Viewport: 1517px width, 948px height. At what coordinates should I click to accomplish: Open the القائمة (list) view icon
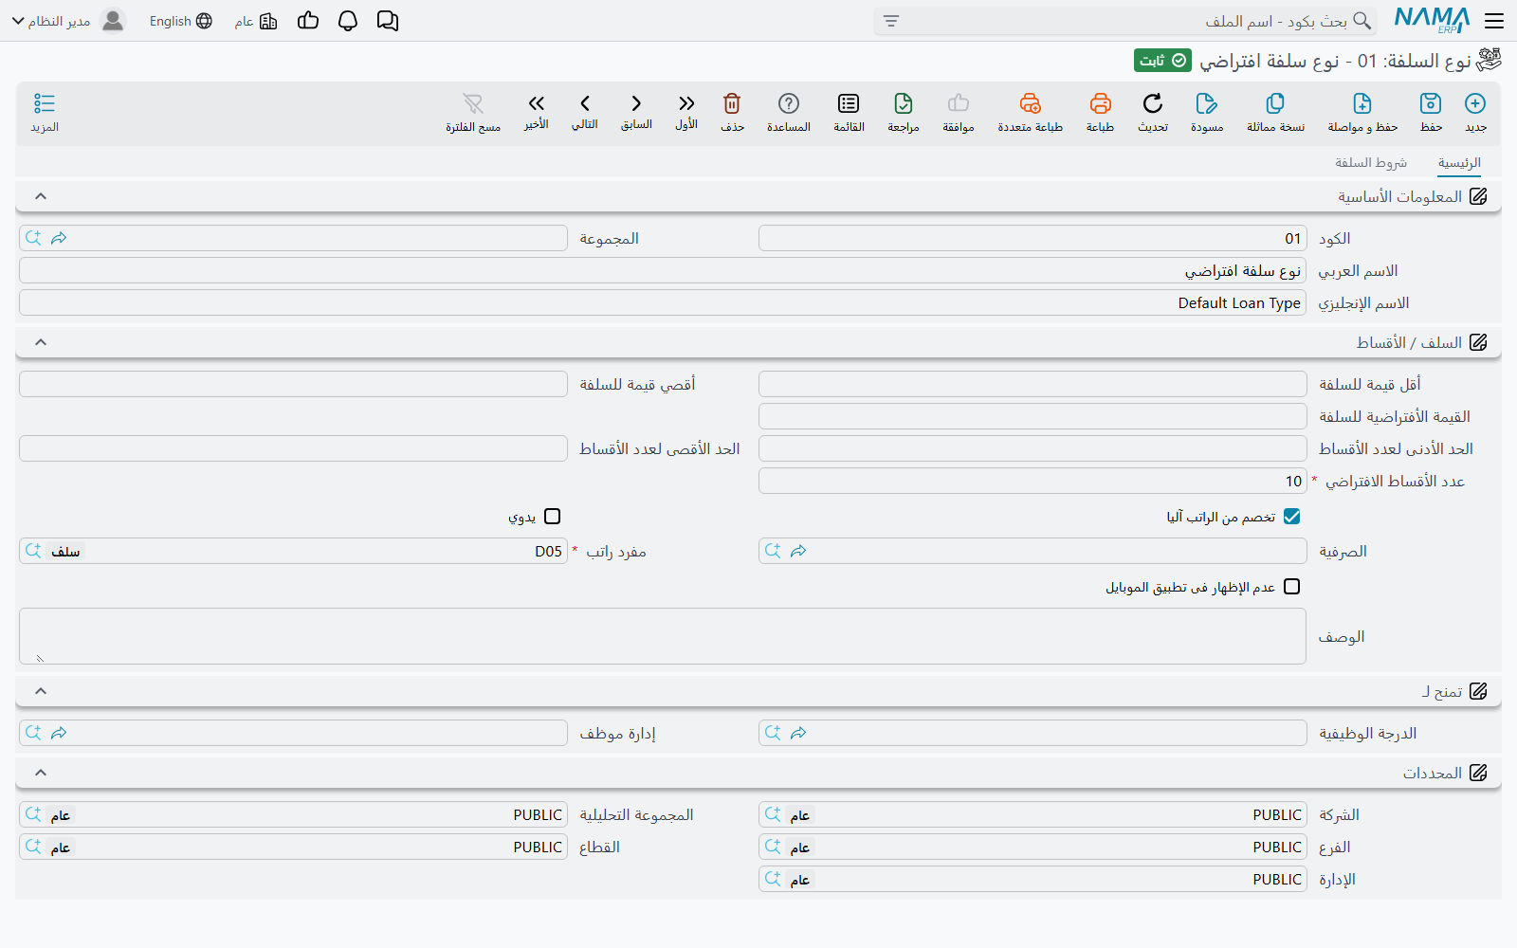pyautogui.click(x=849, y=103)
